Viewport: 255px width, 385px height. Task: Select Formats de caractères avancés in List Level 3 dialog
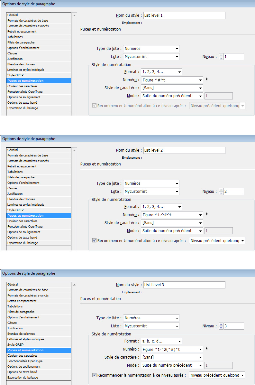click(39, 296)
